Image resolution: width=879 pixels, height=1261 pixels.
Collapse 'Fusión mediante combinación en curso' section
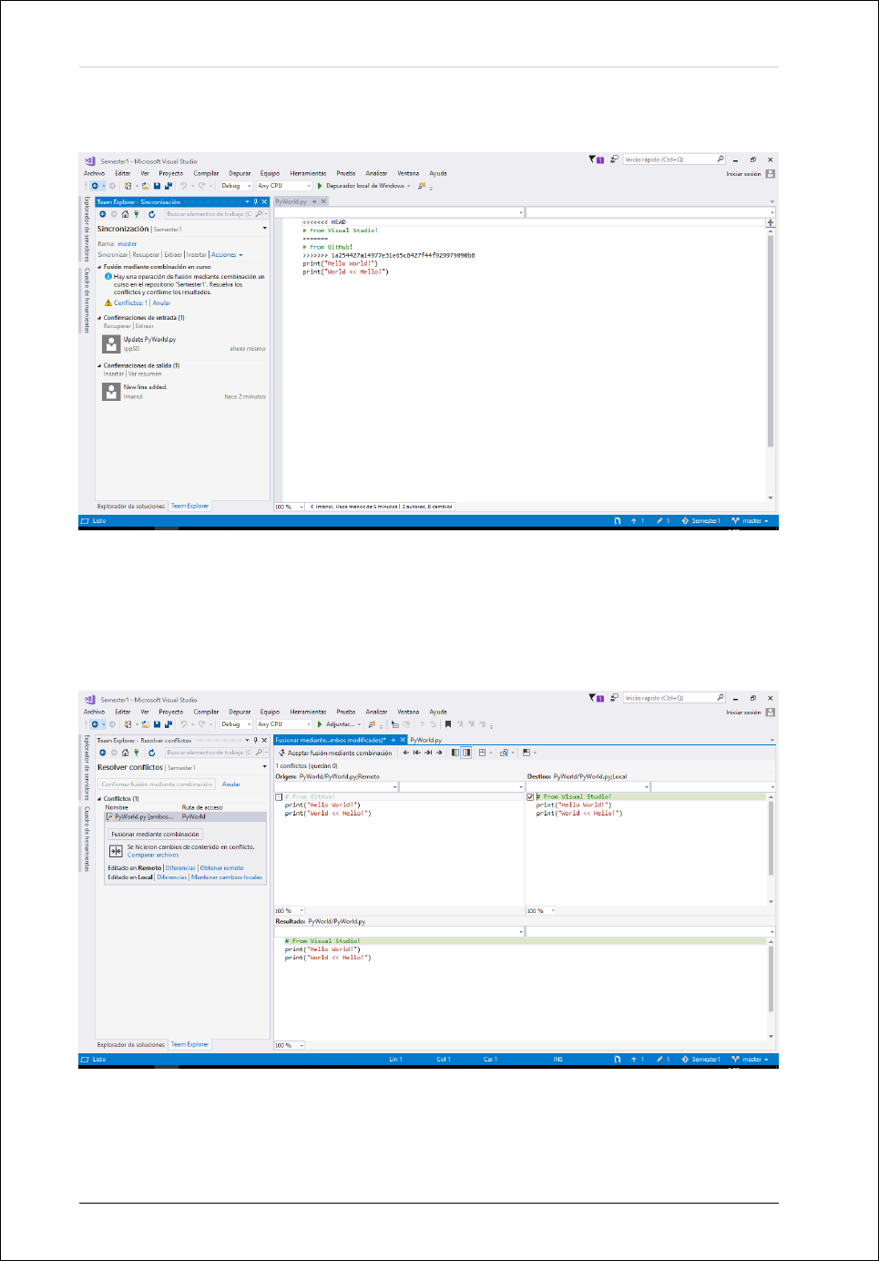pos(100,267)
